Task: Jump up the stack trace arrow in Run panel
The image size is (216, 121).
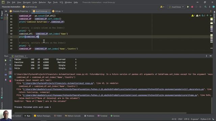Action: coord(10,60)
